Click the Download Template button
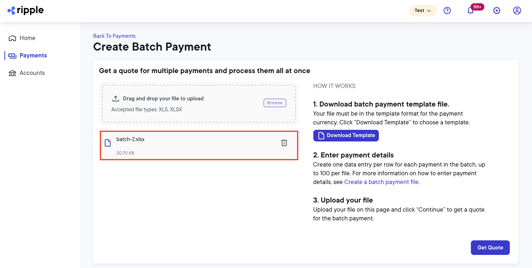Viewport: 532px width, 268px height. pyautogui.click(x=346, y=135)
